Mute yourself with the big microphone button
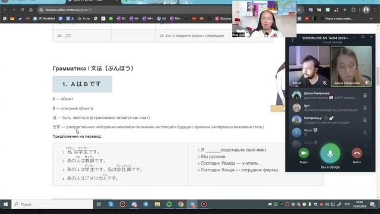 point(330,153)
